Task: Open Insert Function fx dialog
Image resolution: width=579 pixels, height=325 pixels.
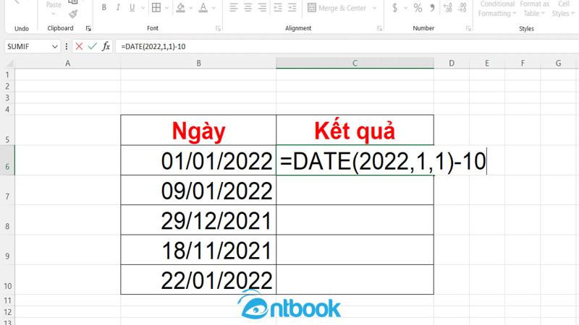Action: pyautogui.click(x=106, y=46)
